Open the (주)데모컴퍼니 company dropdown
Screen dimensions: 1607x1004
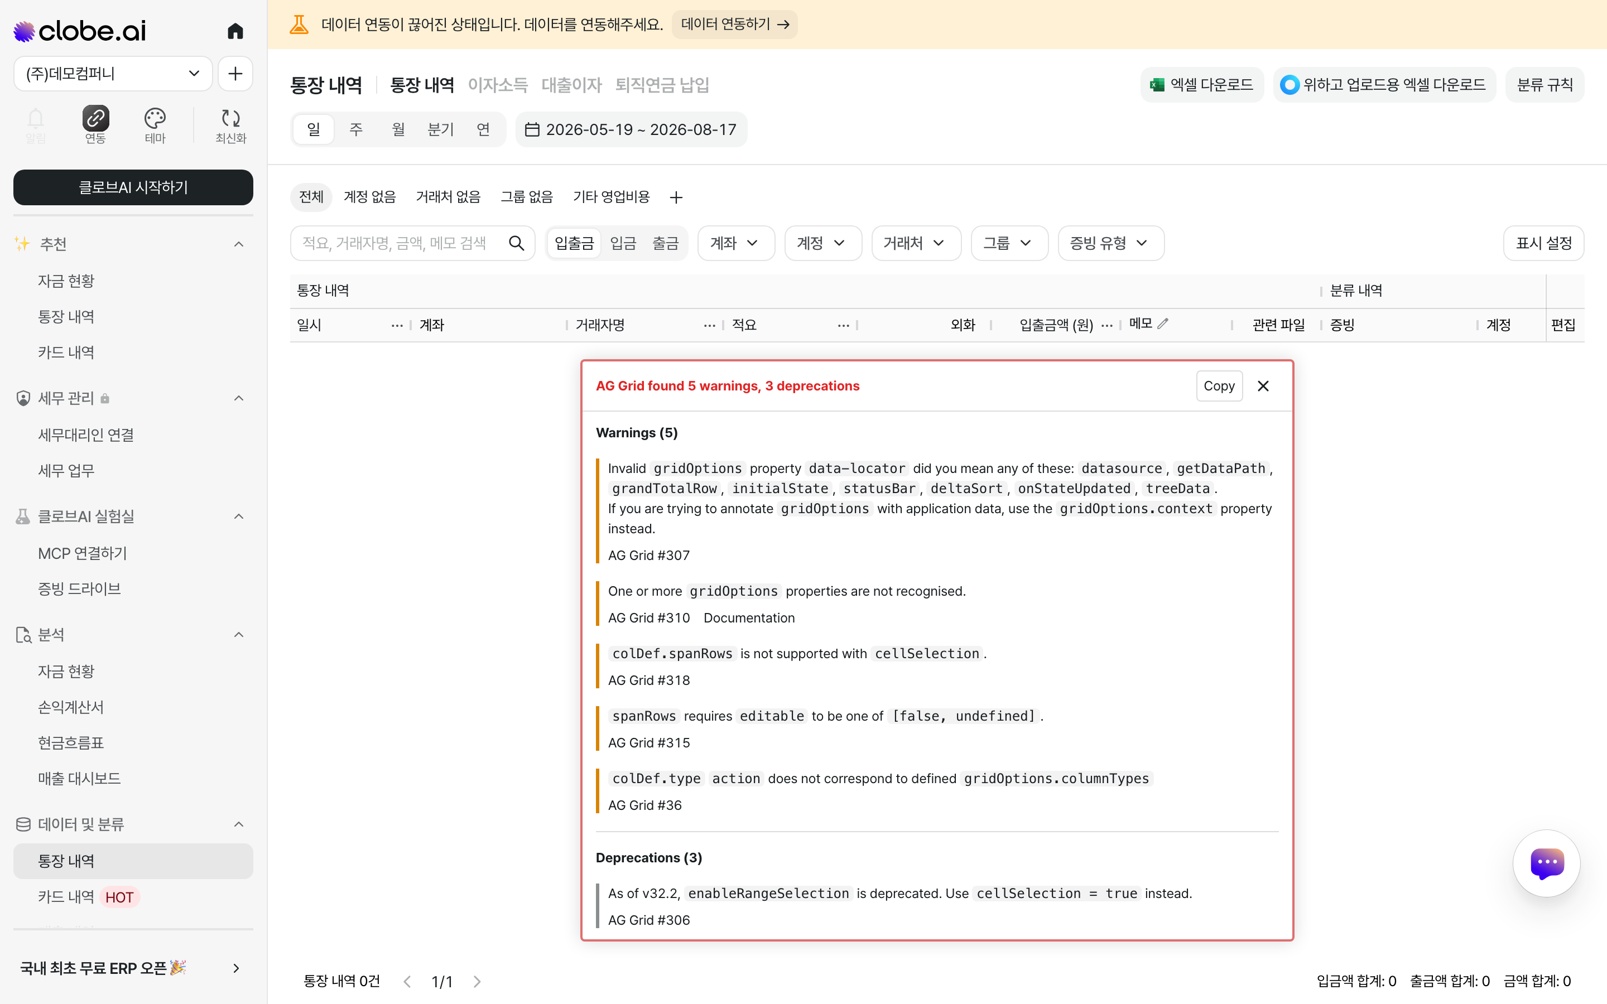click(x=113, y=74)
